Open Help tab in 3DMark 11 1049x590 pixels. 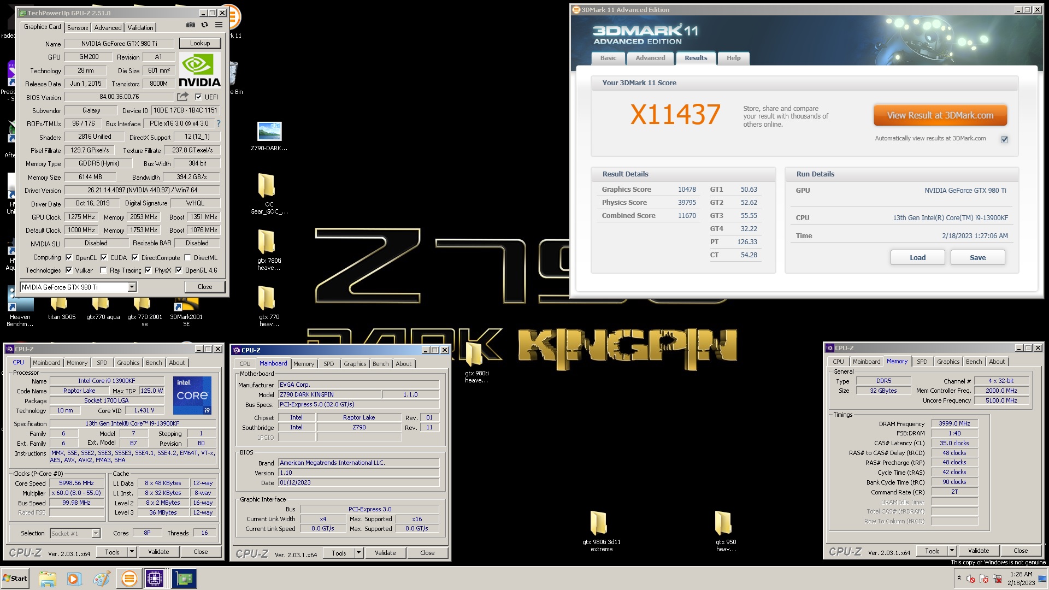(733, 58)
